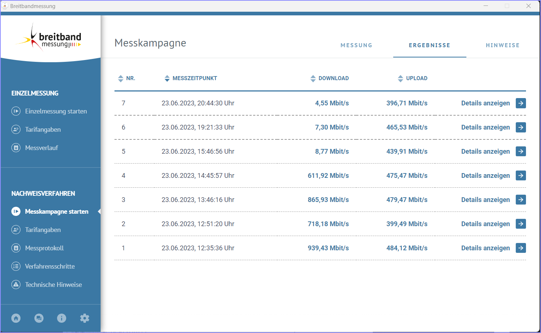Click the NACHWEISVERFAHREN section header

(x=43, y=194)
